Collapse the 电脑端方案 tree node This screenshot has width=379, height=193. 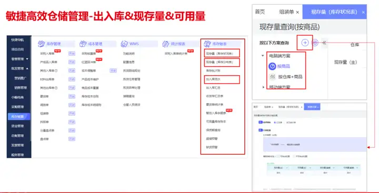click(x=263, y=56)
